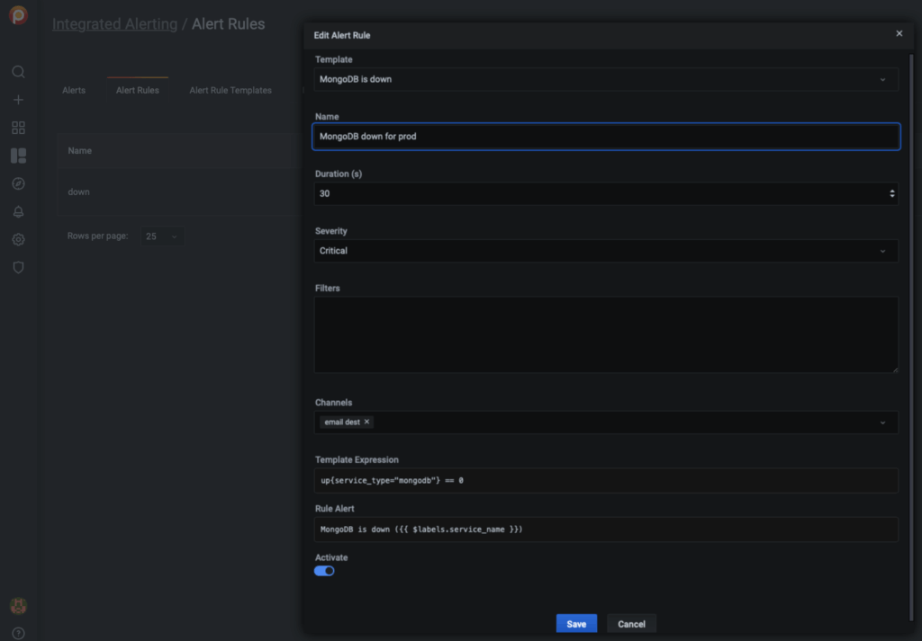Open Alerting bell icon in sidebar
This screenshot has width=922, height=641.
click(x=18, y=211)
